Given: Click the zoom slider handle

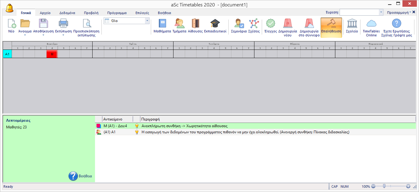Looking at the screenshot, I should coord(384,186).
